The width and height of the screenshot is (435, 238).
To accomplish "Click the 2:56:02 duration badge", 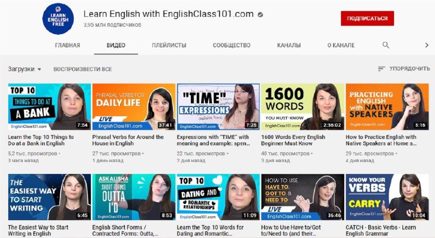I will pyautogui.click(x=332, y=125).
